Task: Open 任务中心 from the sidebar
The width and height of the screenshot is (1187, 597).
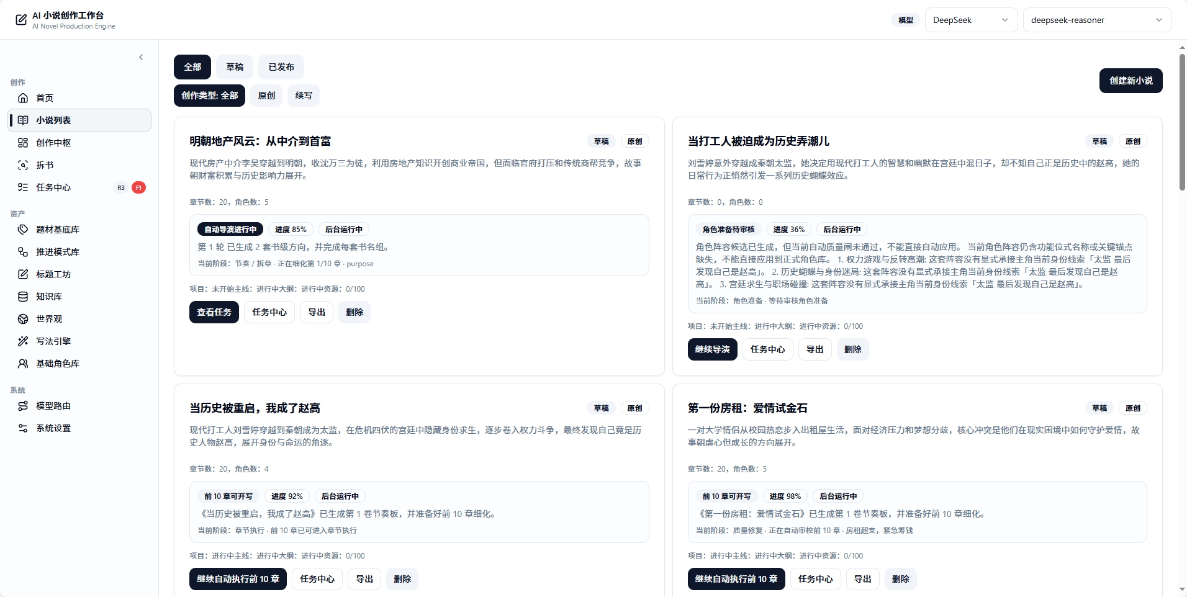Action: tap(52, 187)
